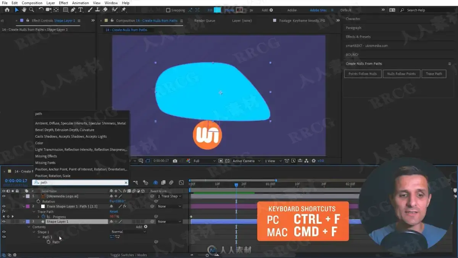Click the Nulls Follow Points button

coord(402,74)
